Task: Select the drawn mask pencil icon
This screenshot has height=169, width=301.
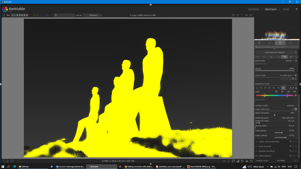Action: tap(271, 57)
